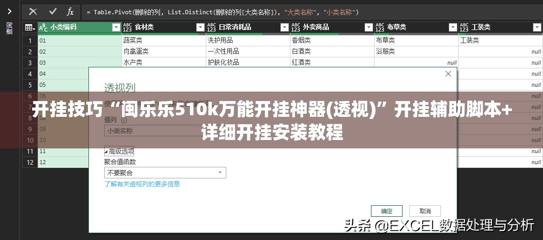Select cell 洗护用品 in row 1
The image size is (543, 240).
pos(248,41)
